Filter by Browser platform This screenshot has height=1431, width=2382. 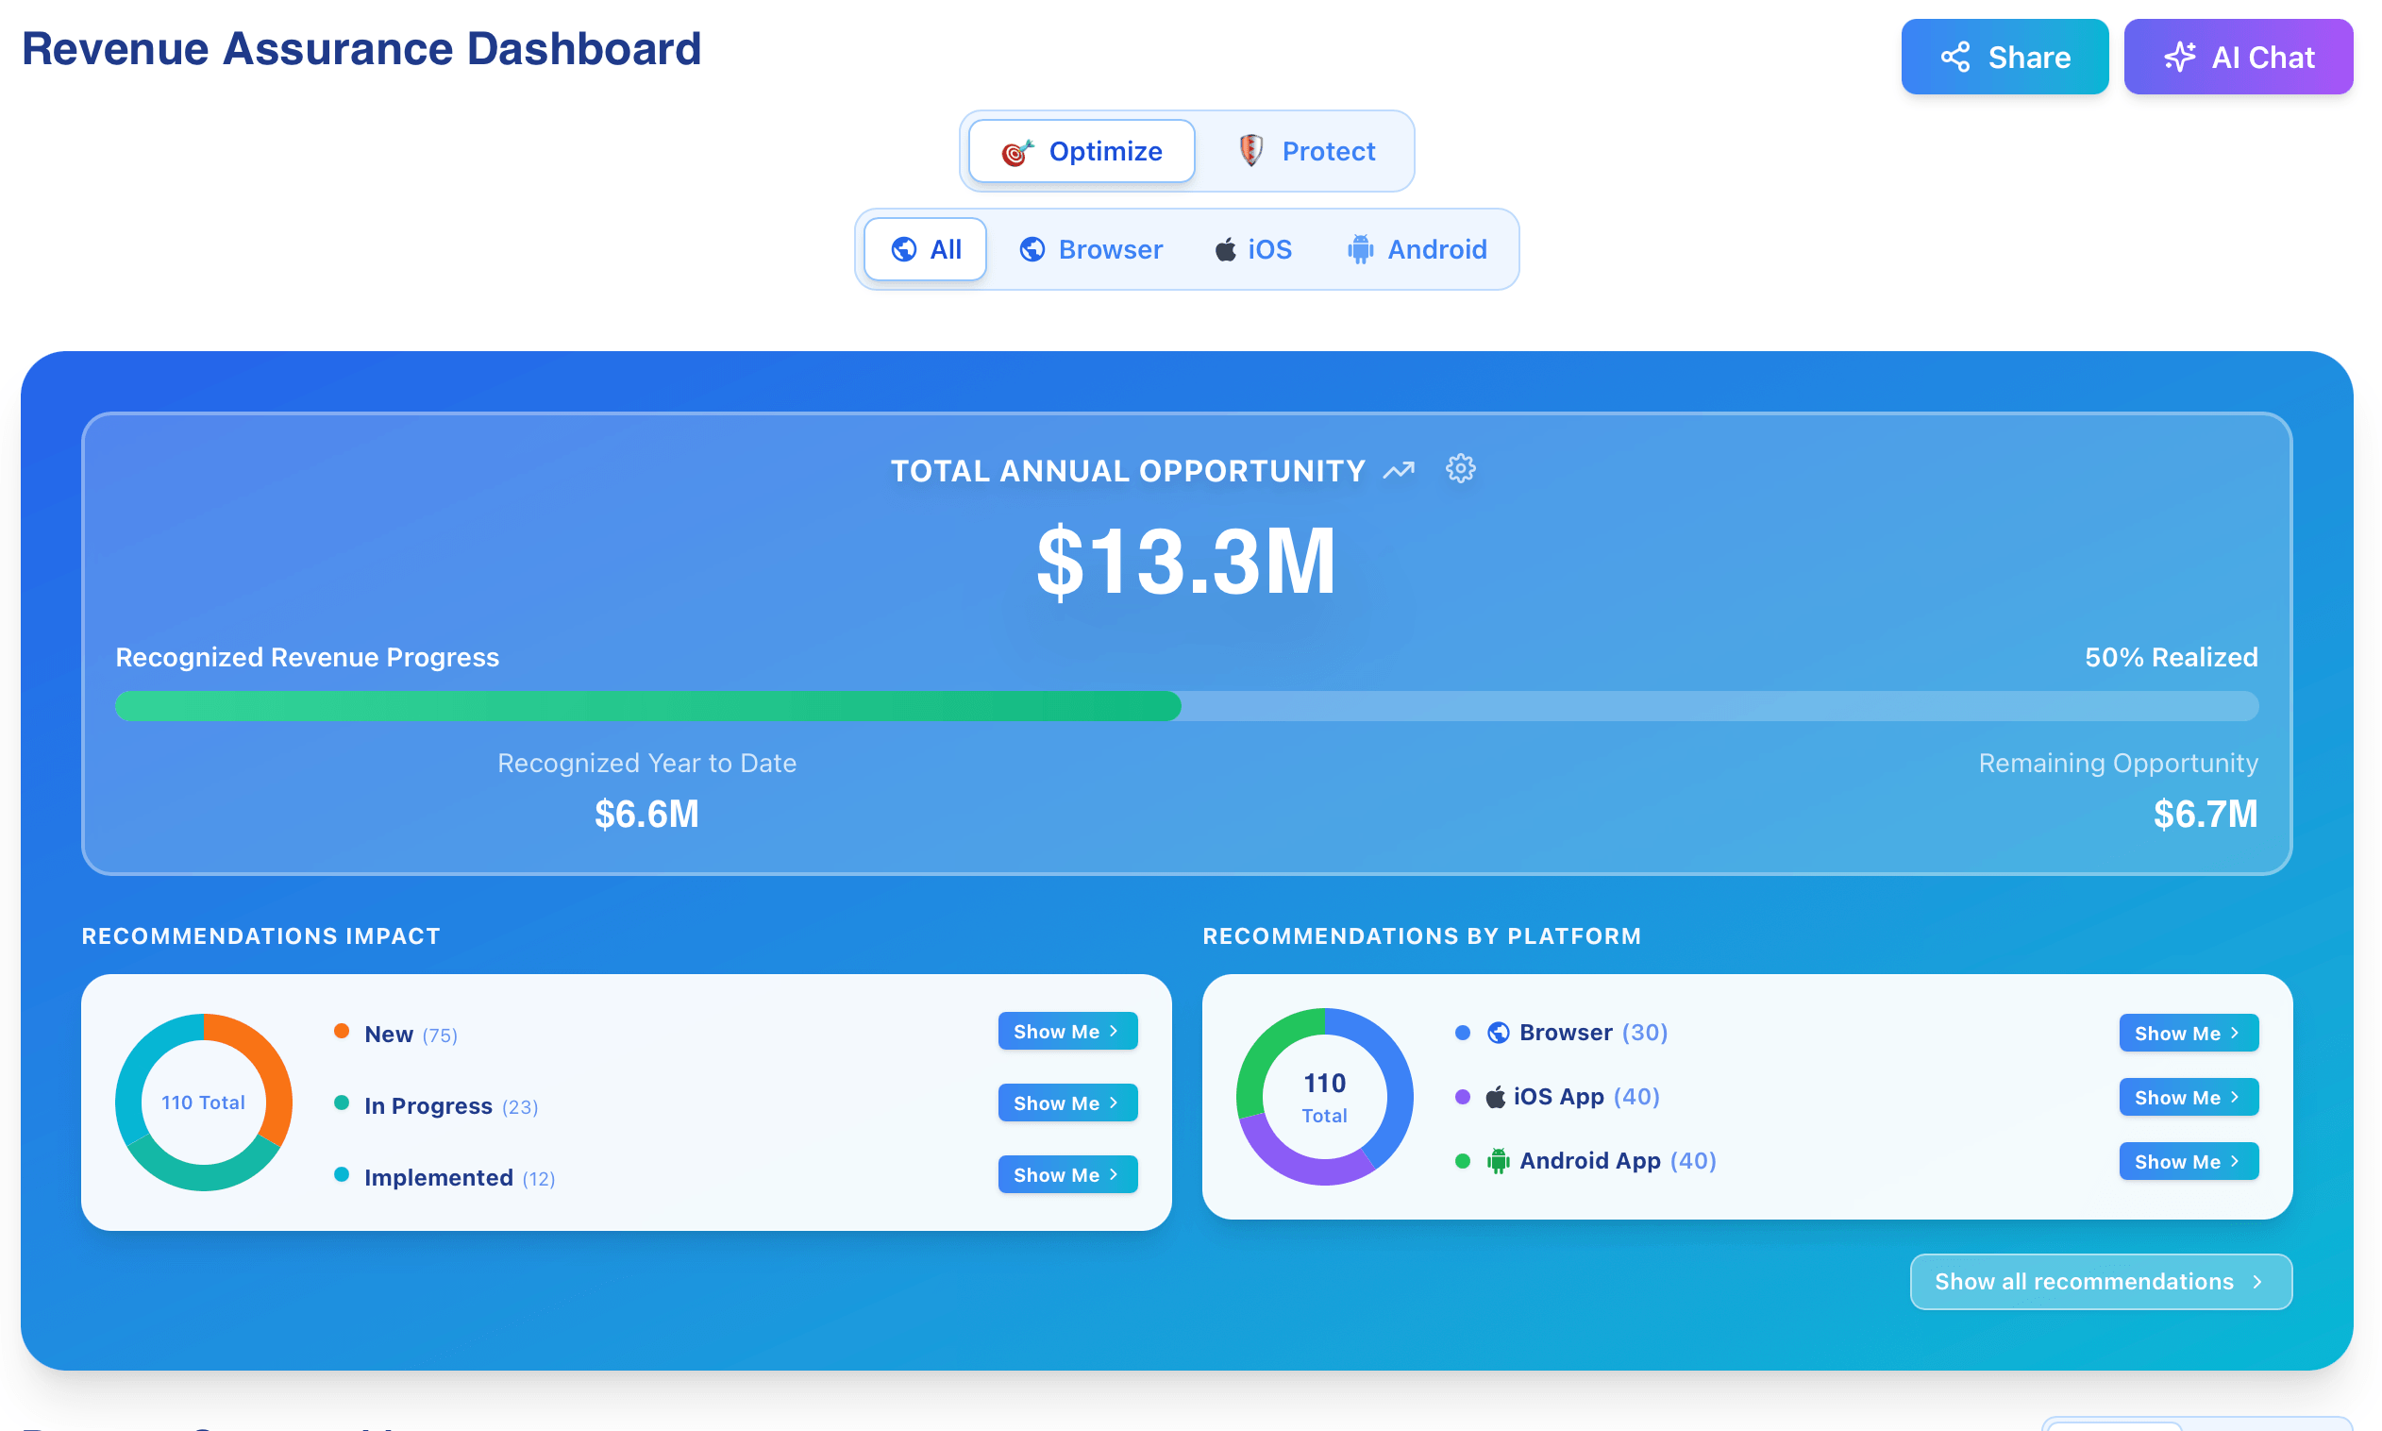tap(1091, 250)
